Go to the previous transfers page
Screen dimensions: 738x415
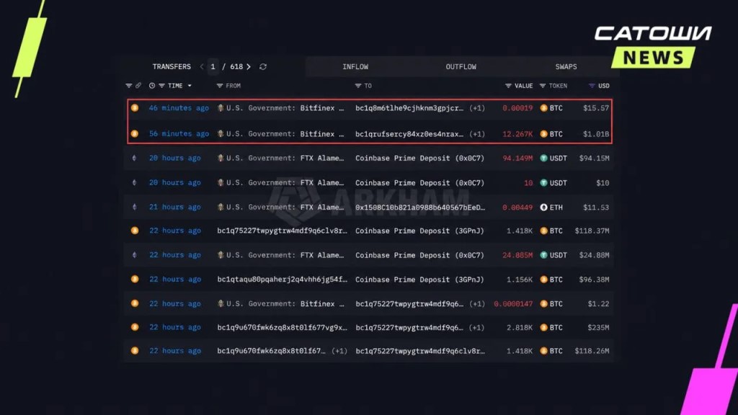click(x=202, y=67)
